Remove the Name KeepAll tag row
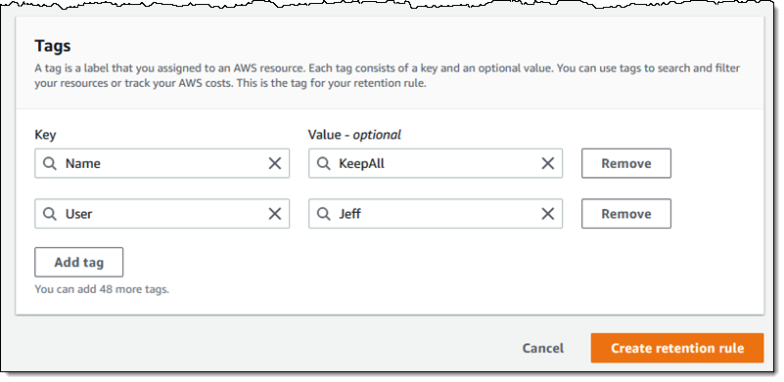The image size is (784, 382). 626,163
